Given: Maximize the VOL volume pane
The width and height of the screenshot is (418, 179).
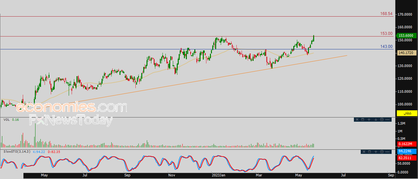Looking at the screenshot, I should click(363, 119).
